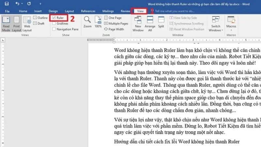This screenshot has height=147, width=261.
Task: Switch to Read Mode view
Action: (6, 23)
